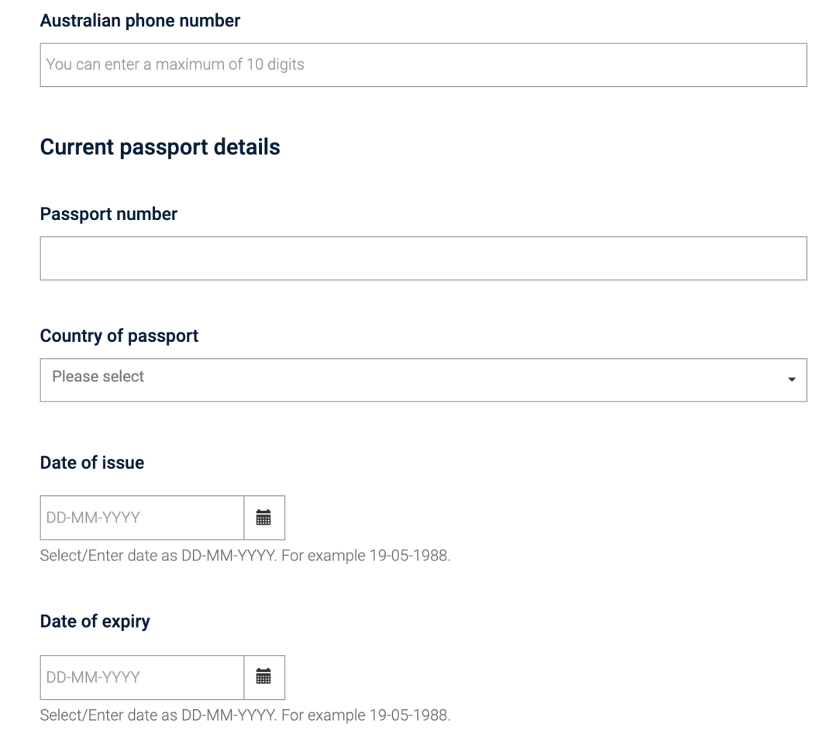This screenshot has width=837, height=744.
Task: Click the '10 digits' placeholder text in phone field
Action: pyautogui.click(x=275, y=64)
